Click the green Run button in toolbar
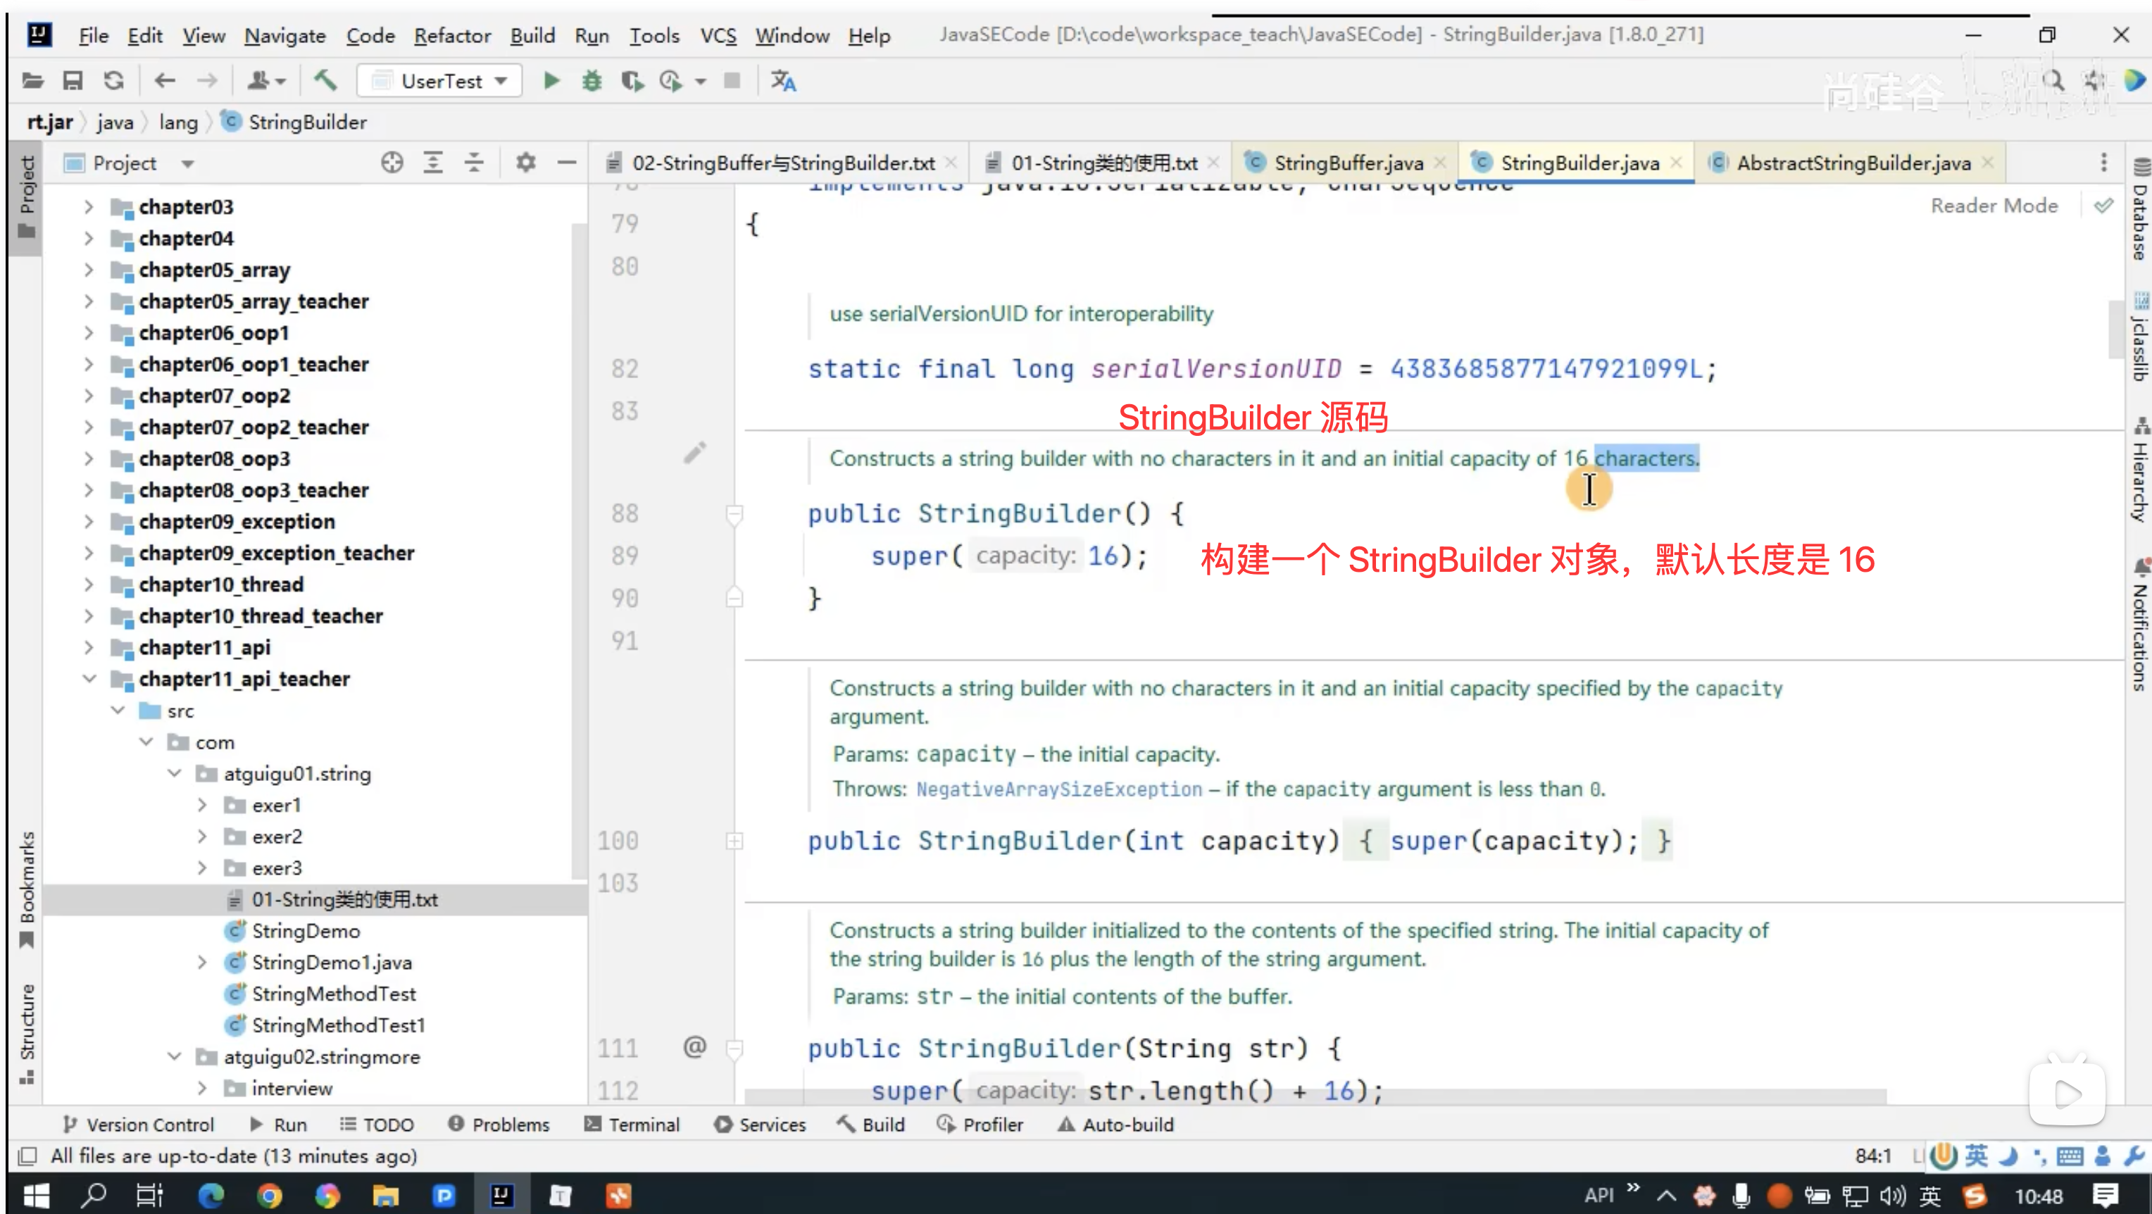2152x1214 pixels. tap(551, 81)
